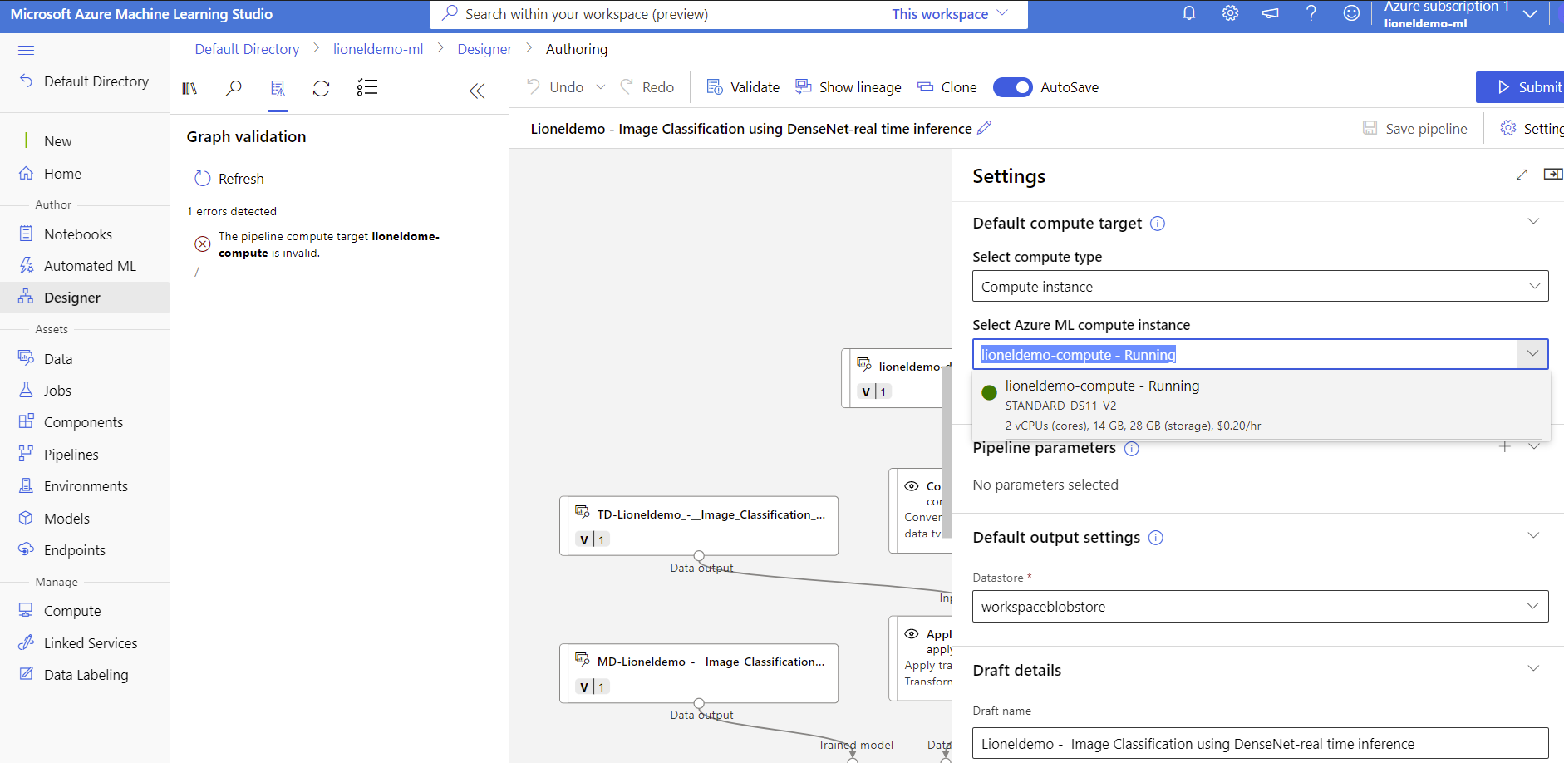Click the refresh arrows panel icon
The width and height of the screenshot is (1564, 763).
pos(322,88)
